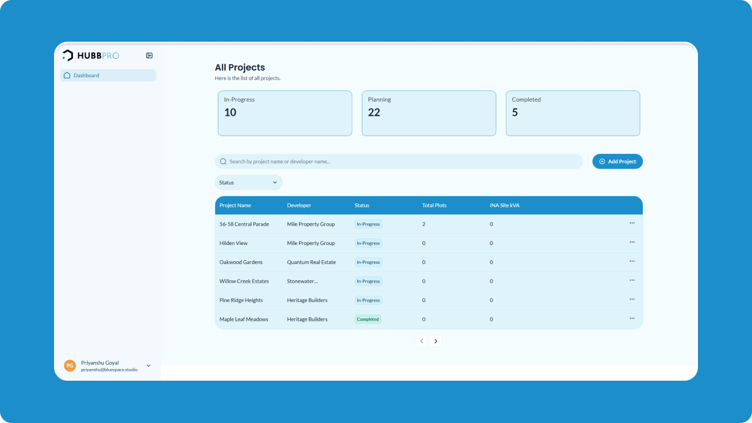
Task: Open actions menu for 56-58 Central Parade
Action: point(632,223)
